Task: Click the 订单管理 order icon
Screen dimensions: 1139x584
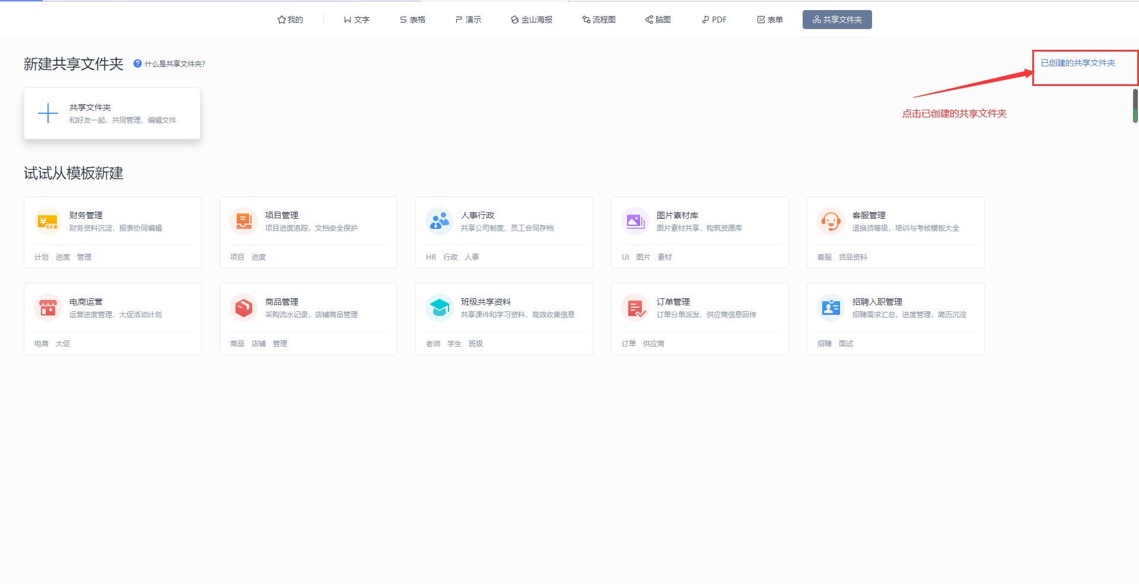Action: (x=635, y=308)
